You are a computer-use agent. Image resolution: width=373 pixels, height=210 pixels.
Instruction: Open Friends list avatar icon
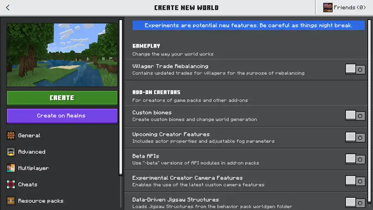328,7
